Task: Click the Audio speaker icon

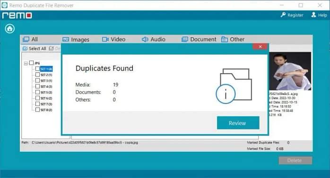Action: point(145,39)
